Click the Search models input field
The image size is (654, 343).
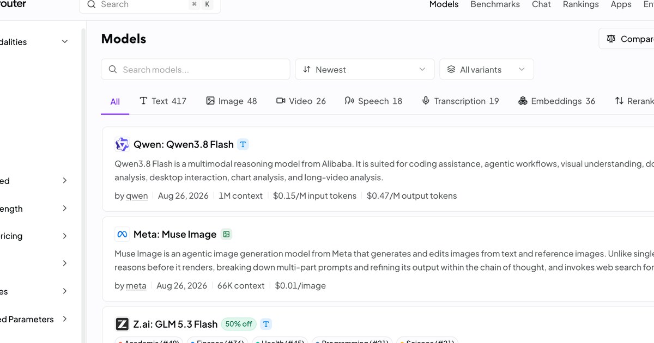click(x=196, y=69)
